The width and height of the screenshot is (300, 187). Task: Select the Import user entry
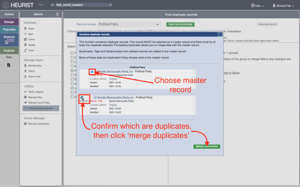point(34,76)
